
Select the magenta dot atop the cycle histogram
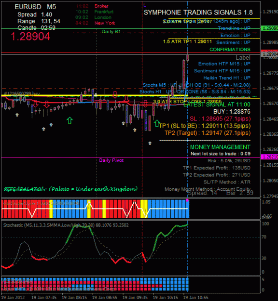point(187,200)
